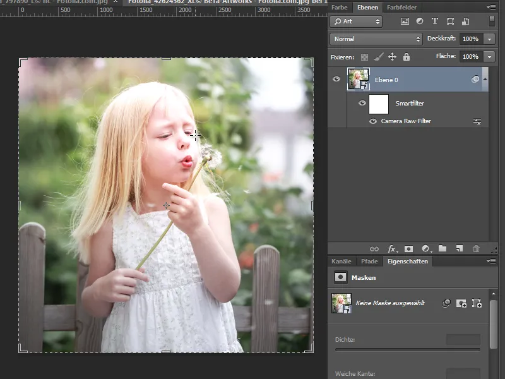
Task: Open the Eigenschaften panel flyout menu
Action: coord(491,261)
